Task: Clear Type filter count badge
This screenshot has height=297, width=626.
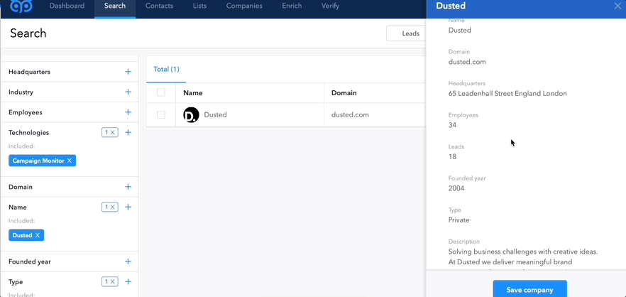Action: click(x=110, y=282)
